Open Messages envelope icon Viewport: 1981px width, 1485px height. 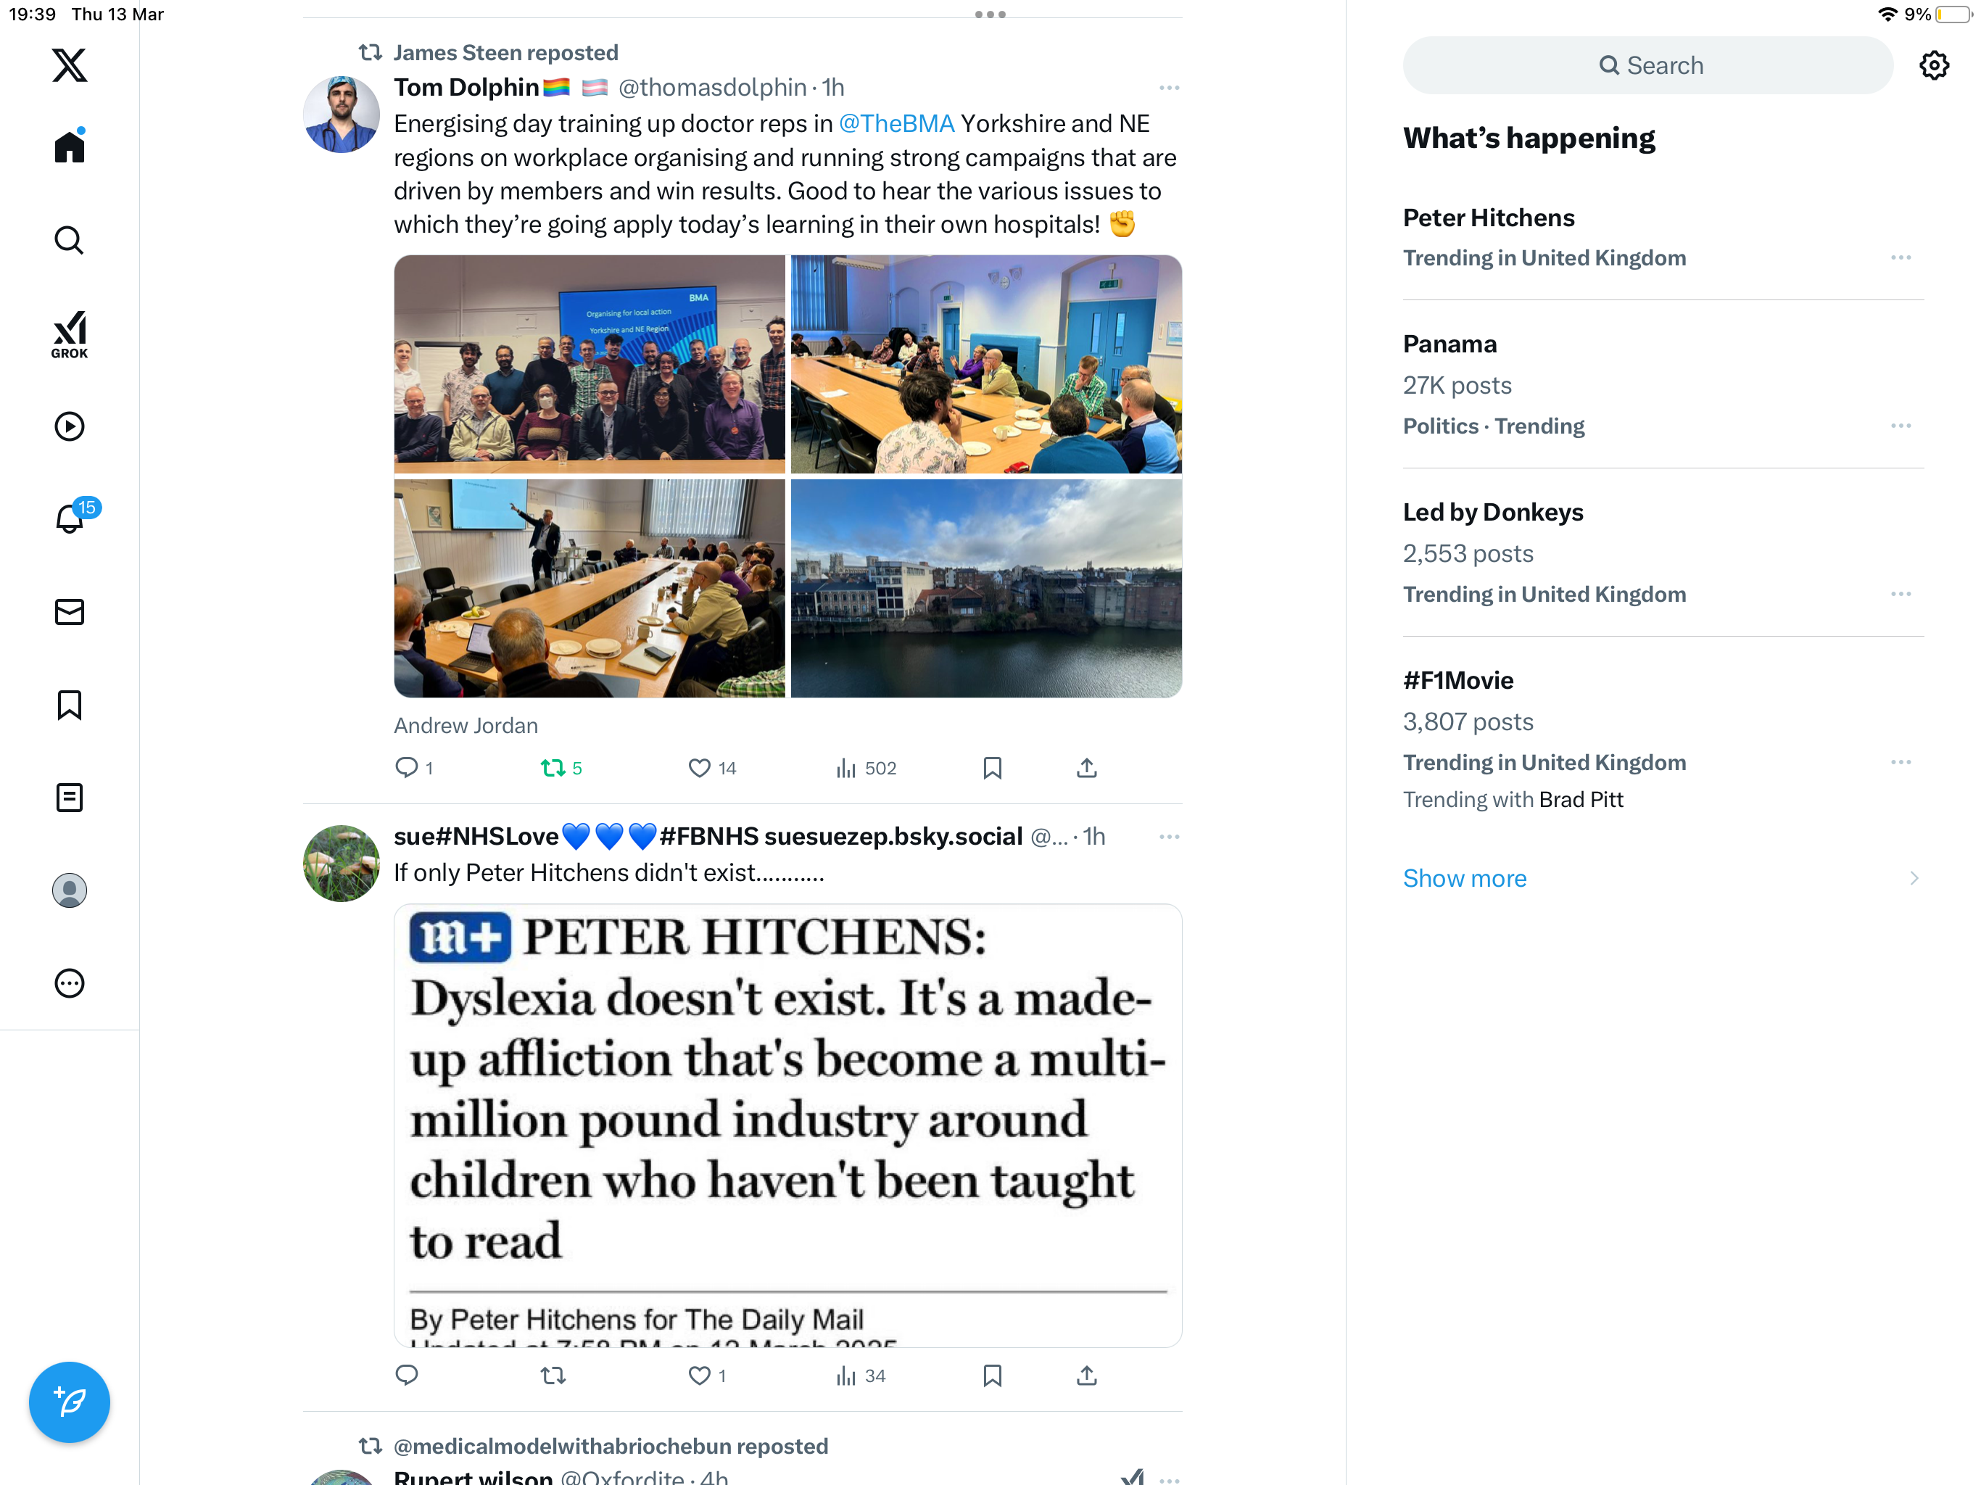click(69, 612)
